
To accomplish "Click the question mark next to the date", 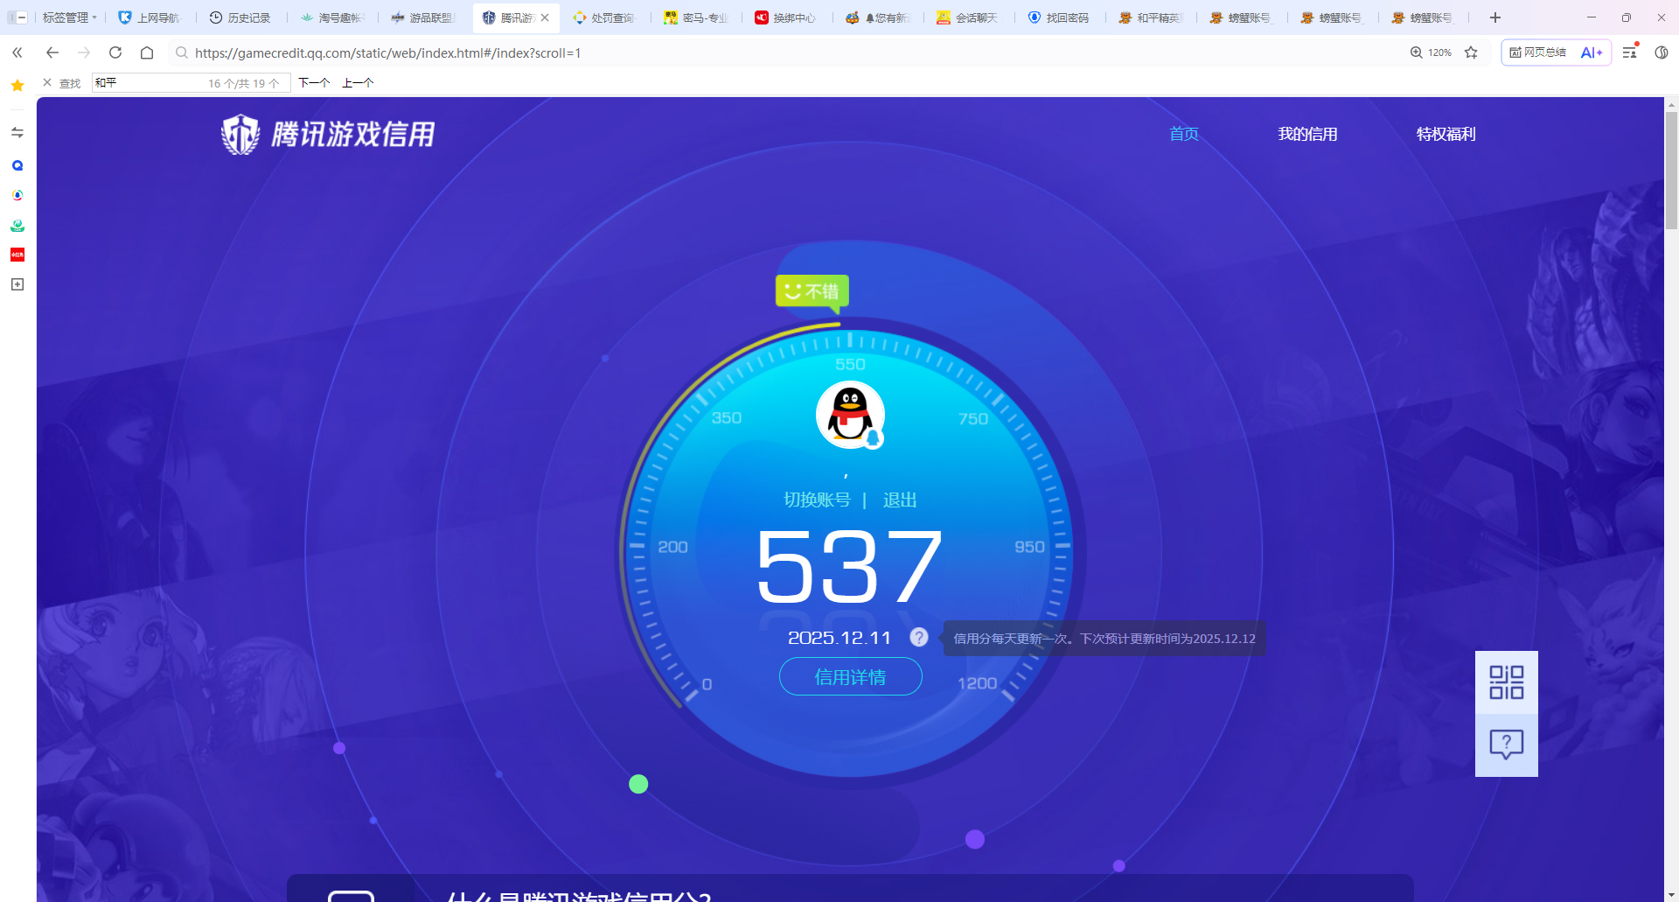I will [918, 638].
